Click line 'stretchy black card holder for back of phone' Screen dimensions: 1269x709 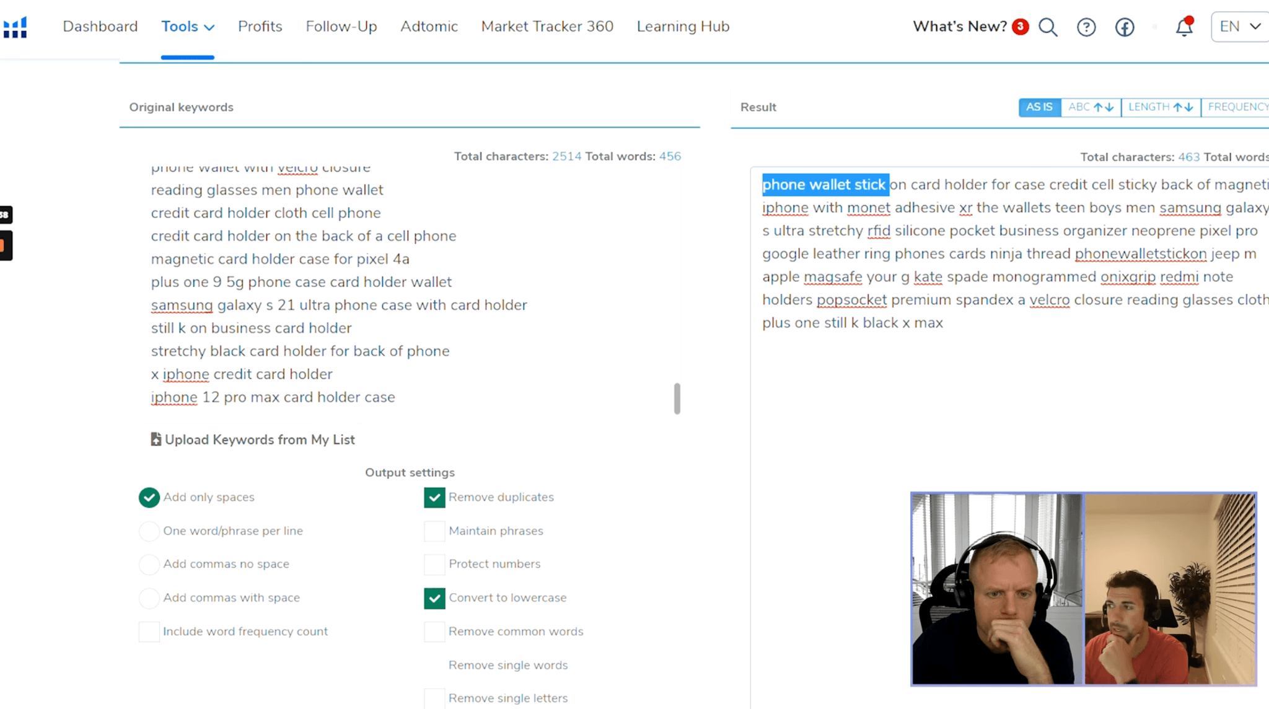click(x=300, y=351)
